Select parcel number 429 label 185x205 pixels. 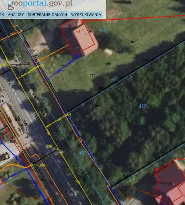(143, 106)
